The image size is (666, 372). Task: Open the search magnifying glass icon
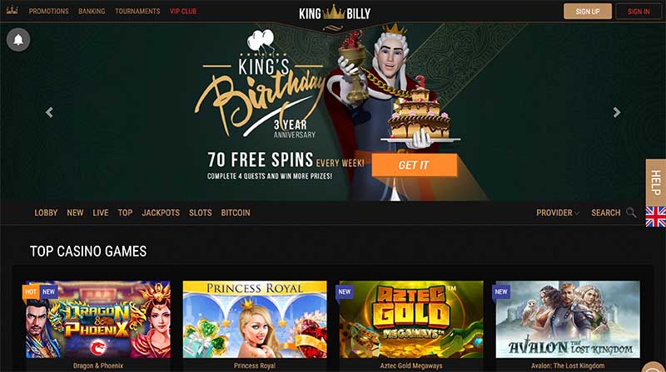(631, 213)
